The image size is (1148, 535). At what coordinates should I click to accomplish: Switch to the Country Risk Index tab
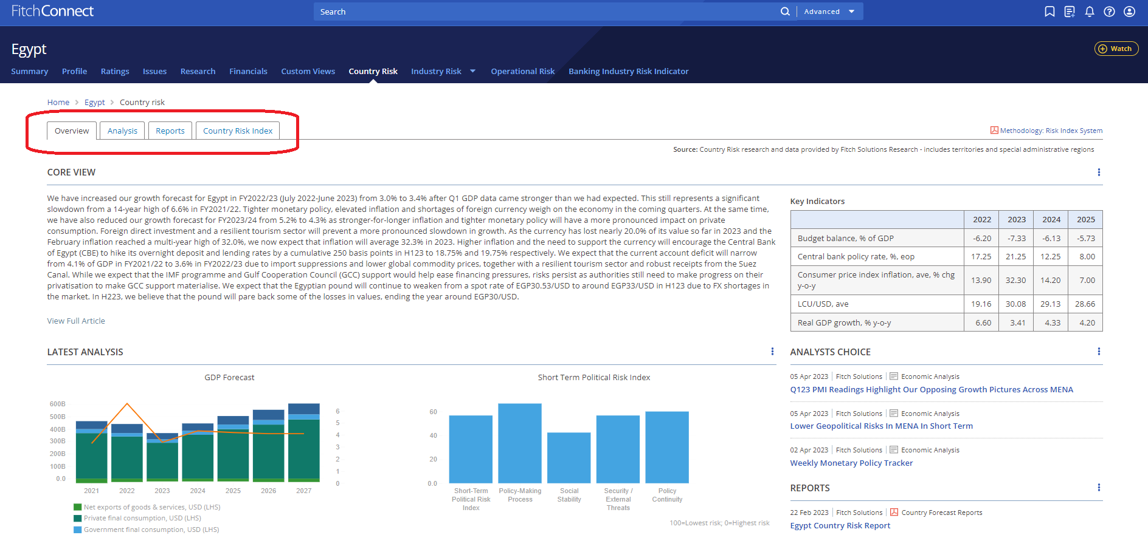pyautogui.click(x=238, y=131)
